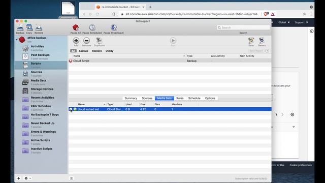Select Scripts in the sidebar
Screen dimensions: 325x183
[41, 65]
